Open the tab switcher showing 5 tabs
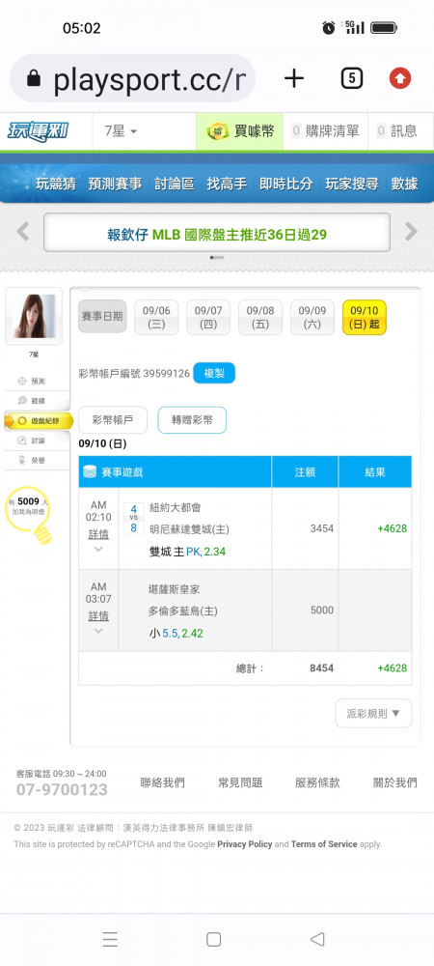Image resolution: width=434 pixels, height=966 pixels. click(x=352, y=78)
